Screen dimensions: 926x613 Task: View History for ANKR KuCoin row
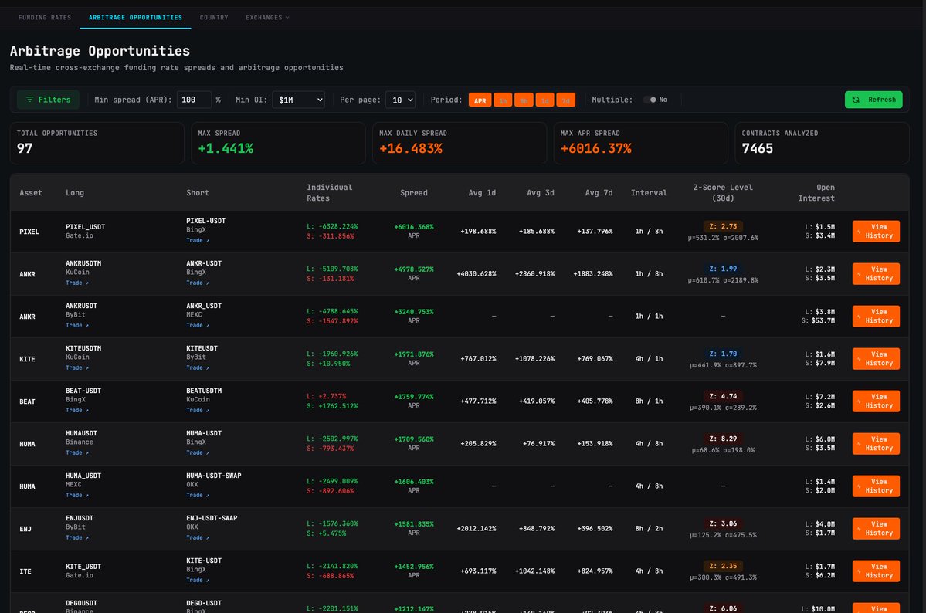876,274
